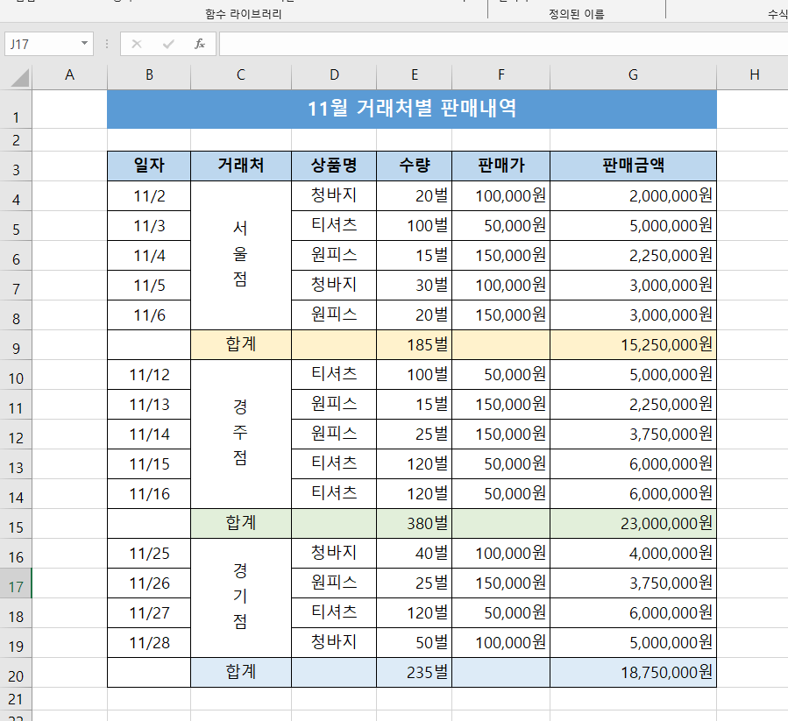Select column E header
The image size is (788, 721).
click(x=415, y=75)
